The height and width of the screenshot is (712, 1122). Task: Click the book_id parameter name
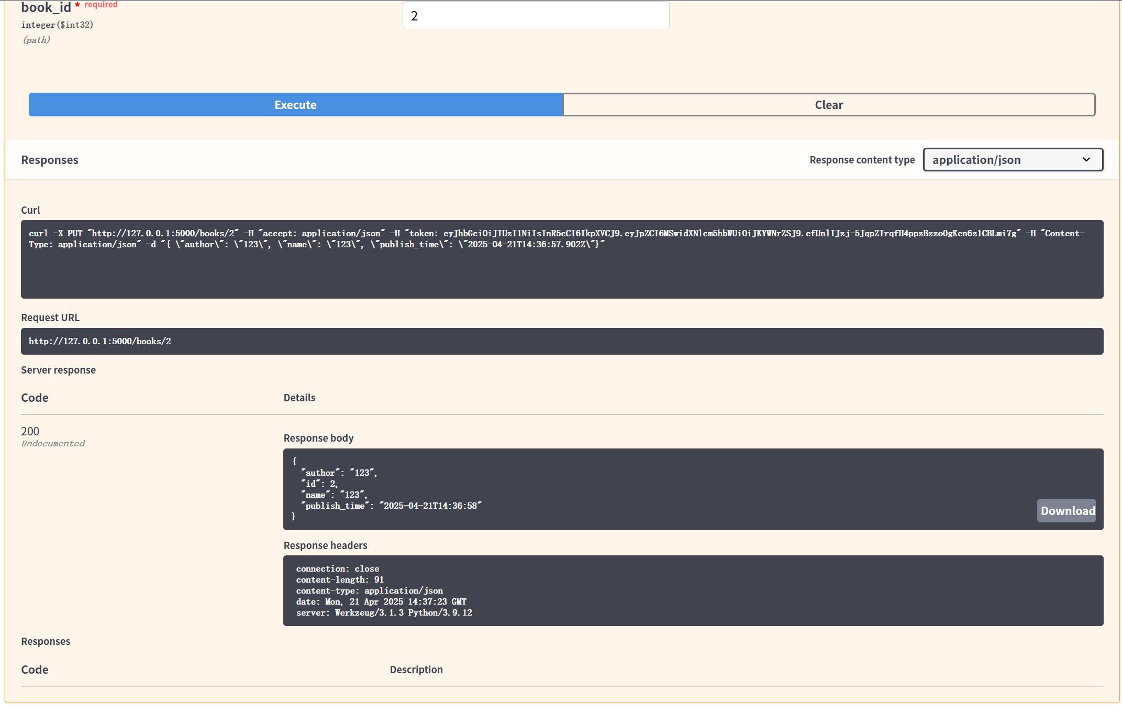[46, 8]
